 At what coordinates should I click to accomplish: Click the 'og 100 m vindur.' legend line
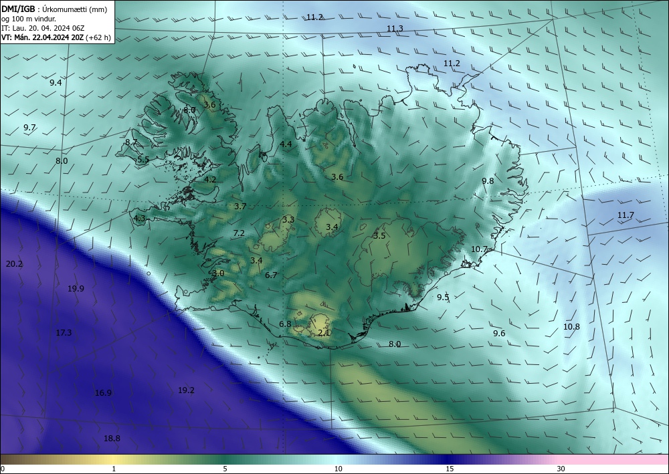[x=29, y=18]
